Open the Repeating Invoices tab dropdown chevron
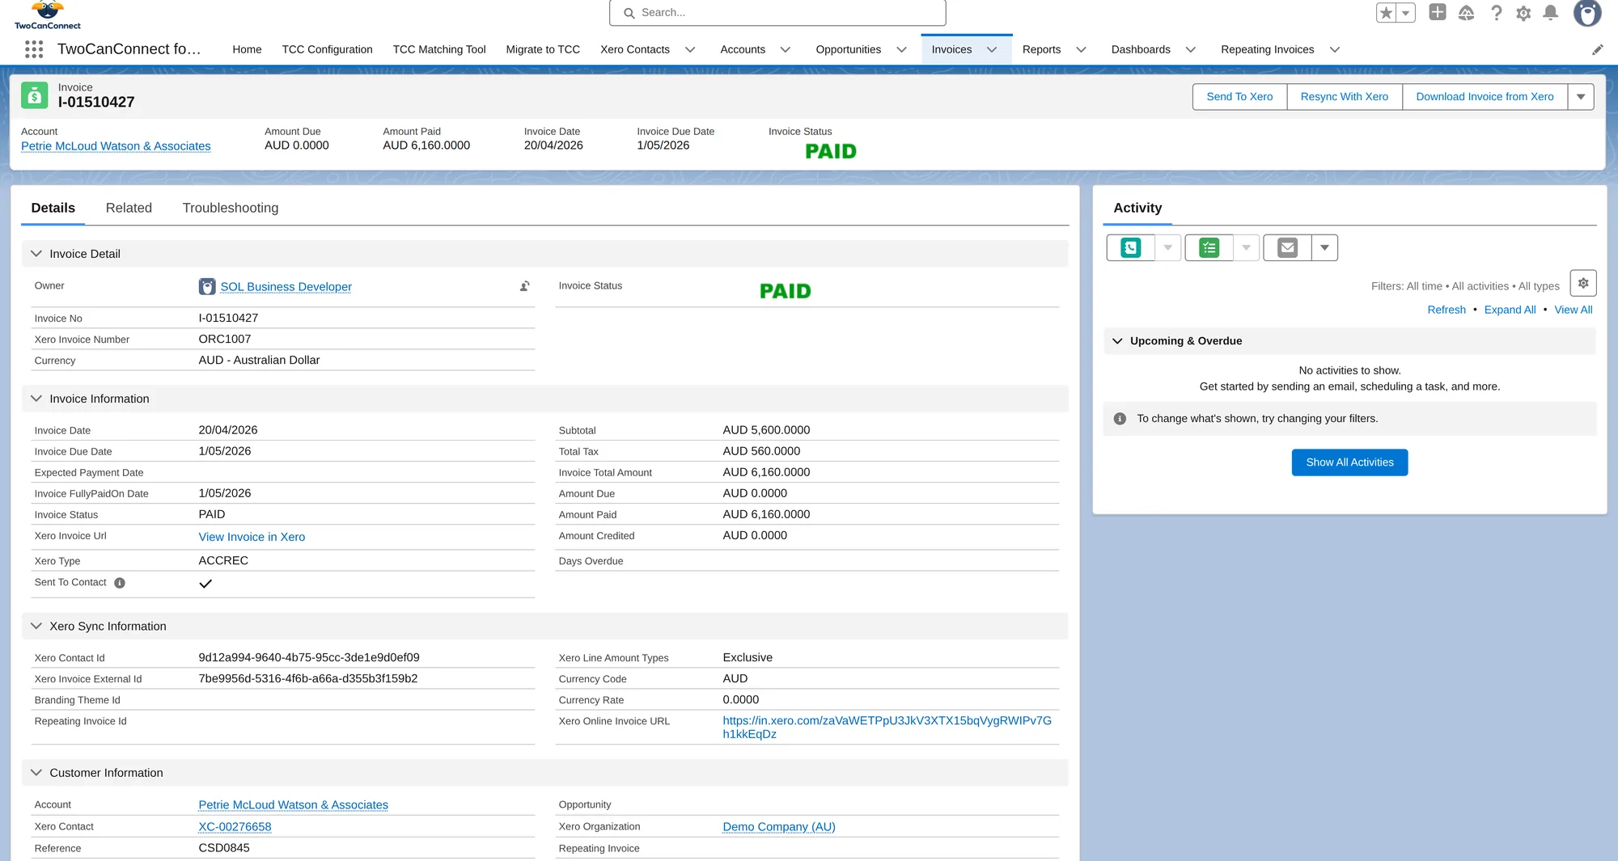 pos(1335,49)
